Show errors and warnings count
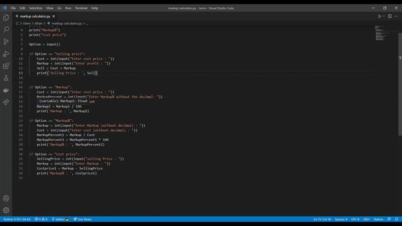The image size is (402, 226). click(x=41, y=219)
